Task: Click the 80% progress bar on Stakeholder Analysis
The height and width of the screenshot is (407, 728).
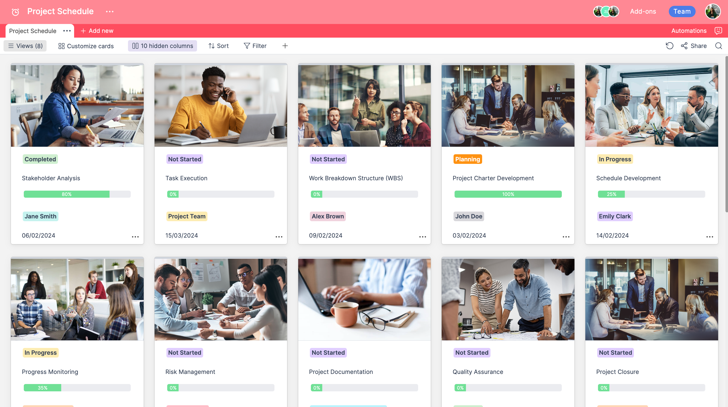Action: [77, 194]
